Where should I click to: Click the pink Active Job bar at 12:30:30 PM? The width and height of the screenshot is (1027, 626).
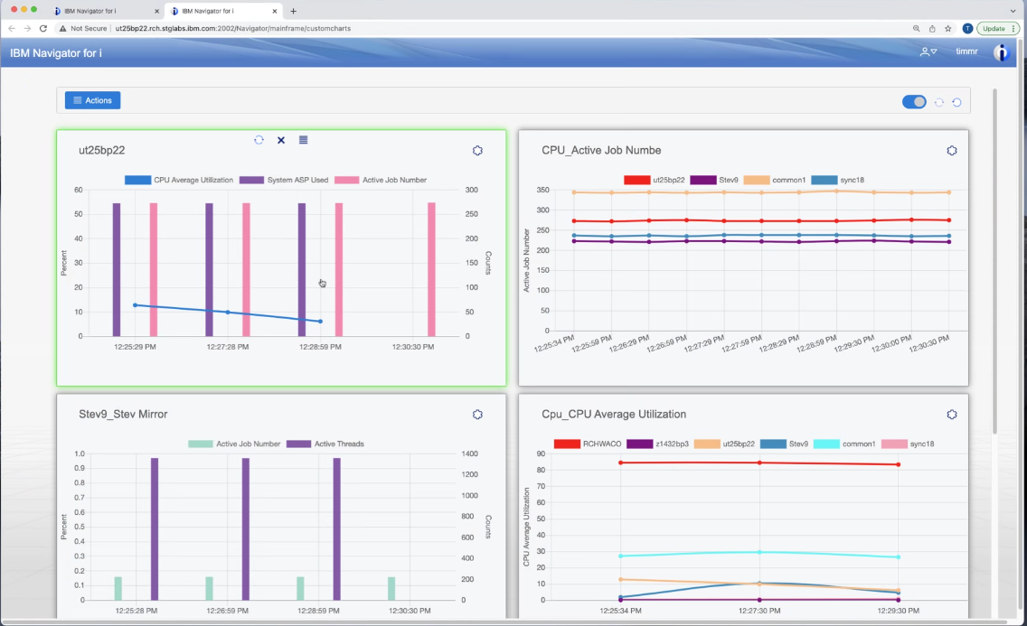click(x=431, y=269)
